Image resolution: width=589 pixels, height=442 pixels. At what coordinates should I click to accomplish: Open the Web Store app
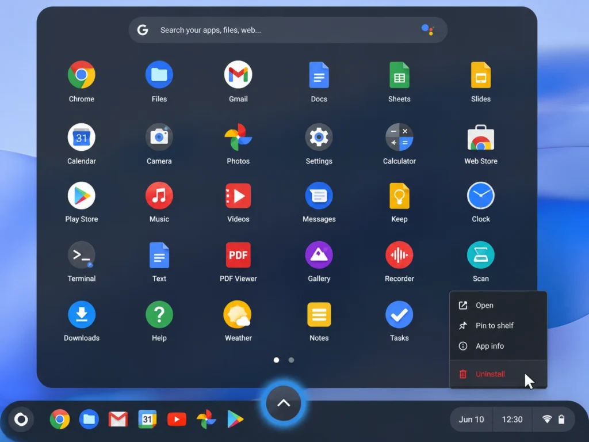(x=481, y=137)
